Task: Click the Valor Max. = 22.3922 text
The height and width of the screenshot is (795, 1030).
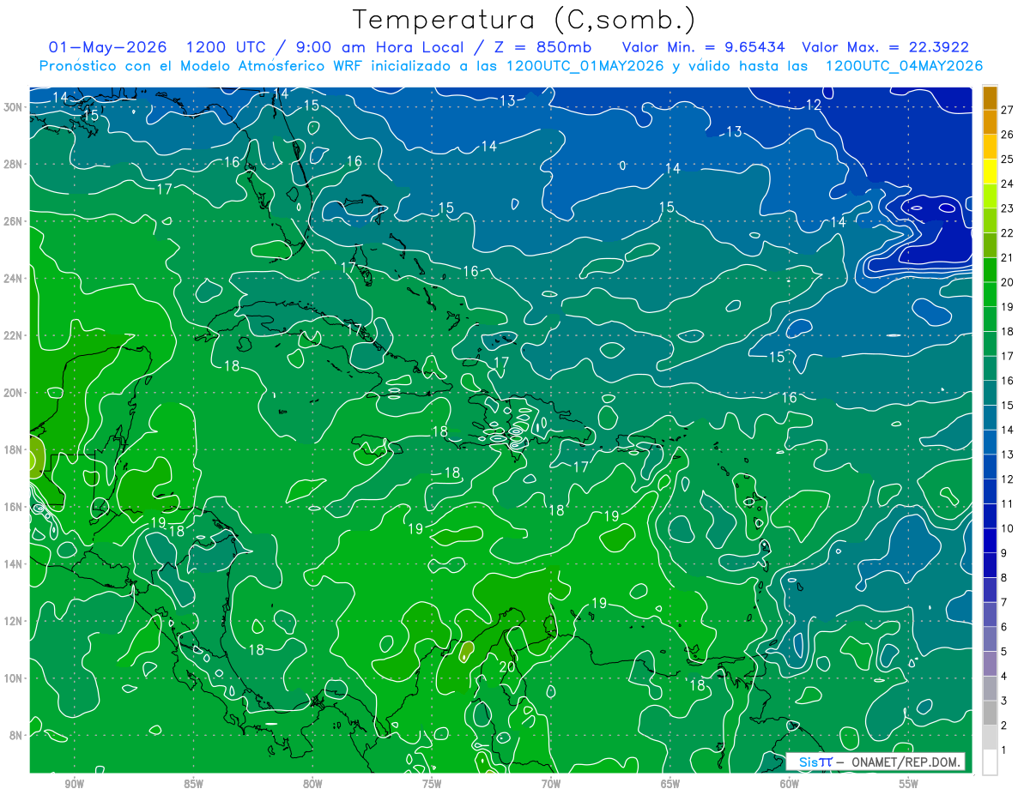Action: (x=885, y=47)
